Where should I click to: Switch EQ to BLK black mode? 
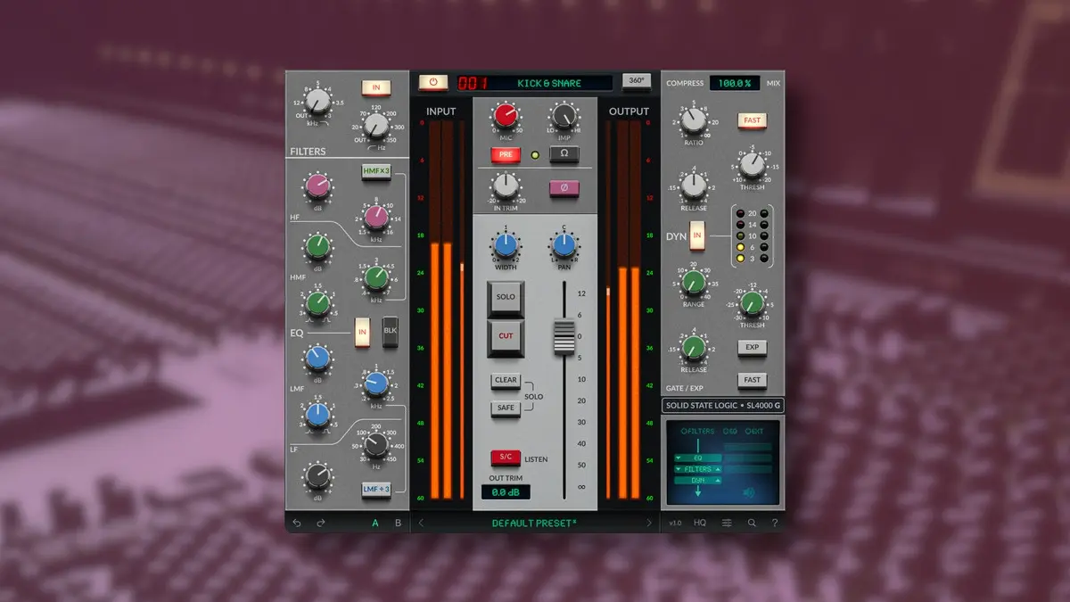pos(390,331)
